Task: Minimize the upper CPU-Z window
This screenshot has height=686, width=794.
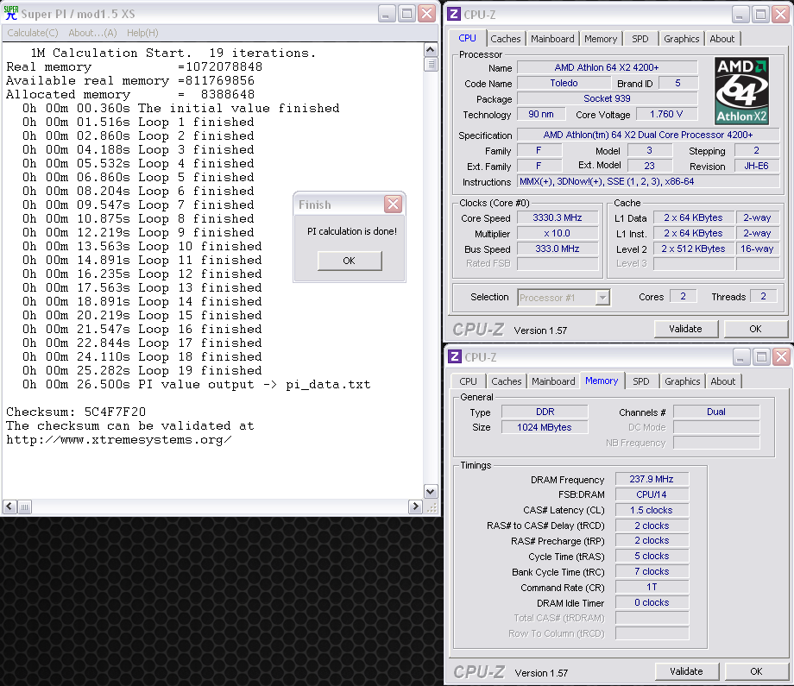Action: coord(740,15)
